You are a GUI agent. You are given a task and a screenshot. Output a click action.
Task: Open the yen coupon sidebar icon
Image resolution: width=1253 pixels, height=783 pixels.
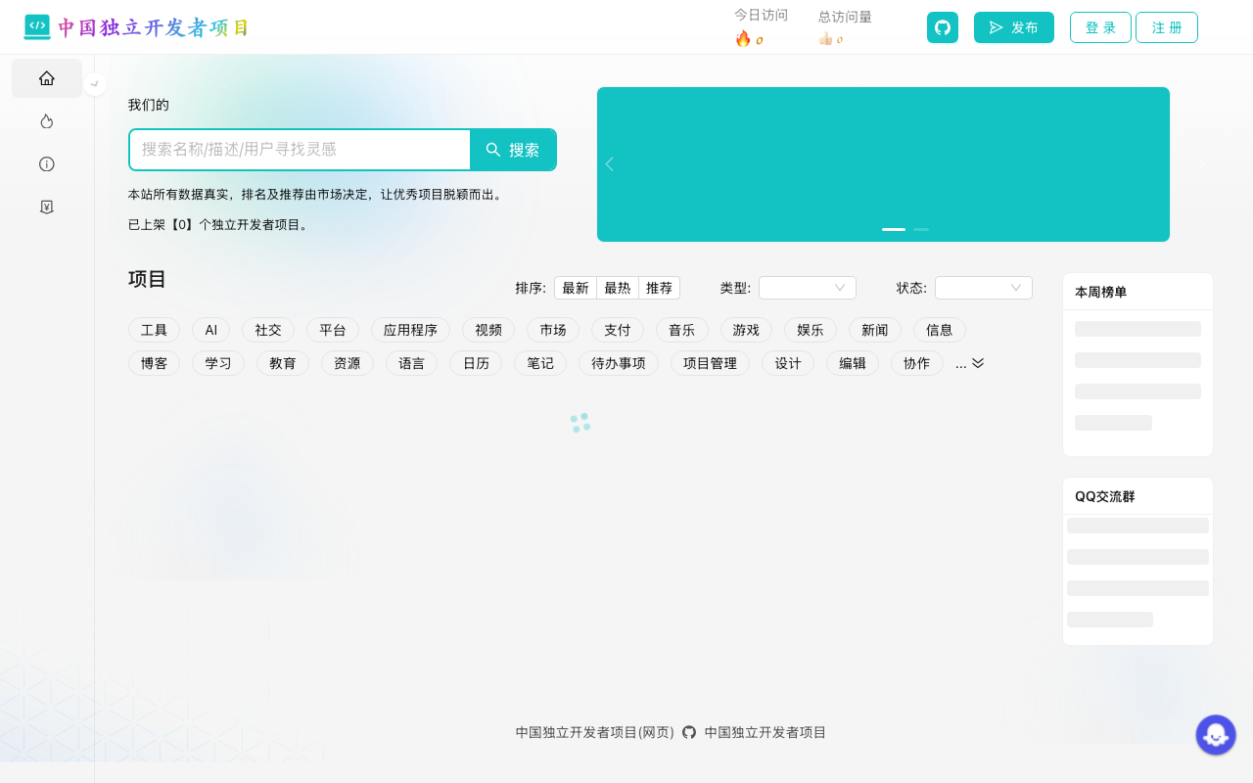[x=47, y=207]
